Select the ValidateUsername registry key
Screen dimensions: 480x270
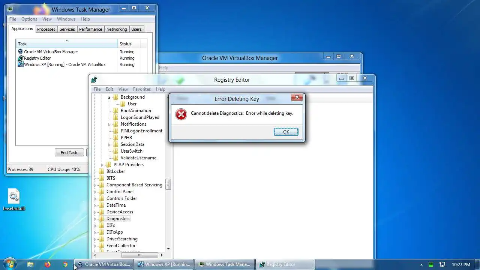[138, 158]
